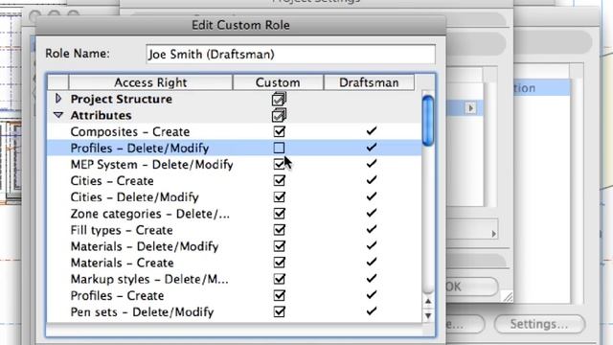Select the Profiles – Create row

235,295
